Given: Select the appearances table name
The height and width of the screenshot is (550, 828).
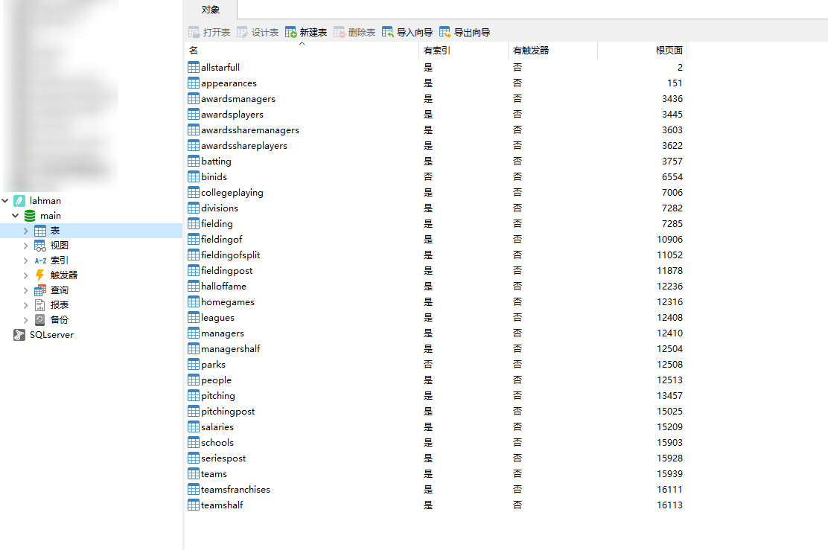Looking at the screenshot, I should [x=229, y=83].
